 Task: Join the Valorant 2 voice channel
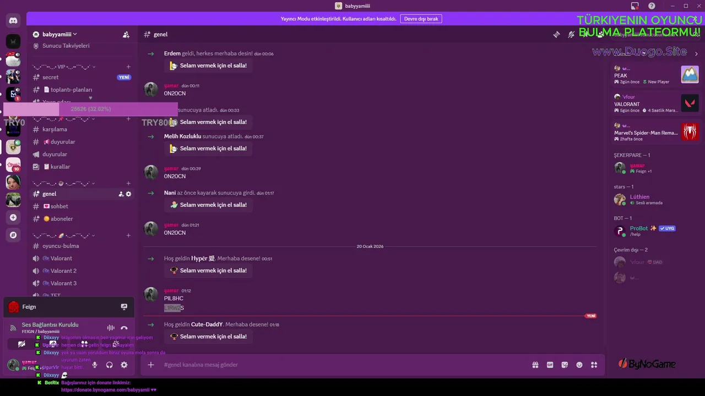[82, 271]
